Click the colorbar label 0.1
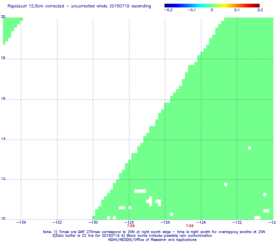The height and width of the screenshot is (242, 276). 237,10
